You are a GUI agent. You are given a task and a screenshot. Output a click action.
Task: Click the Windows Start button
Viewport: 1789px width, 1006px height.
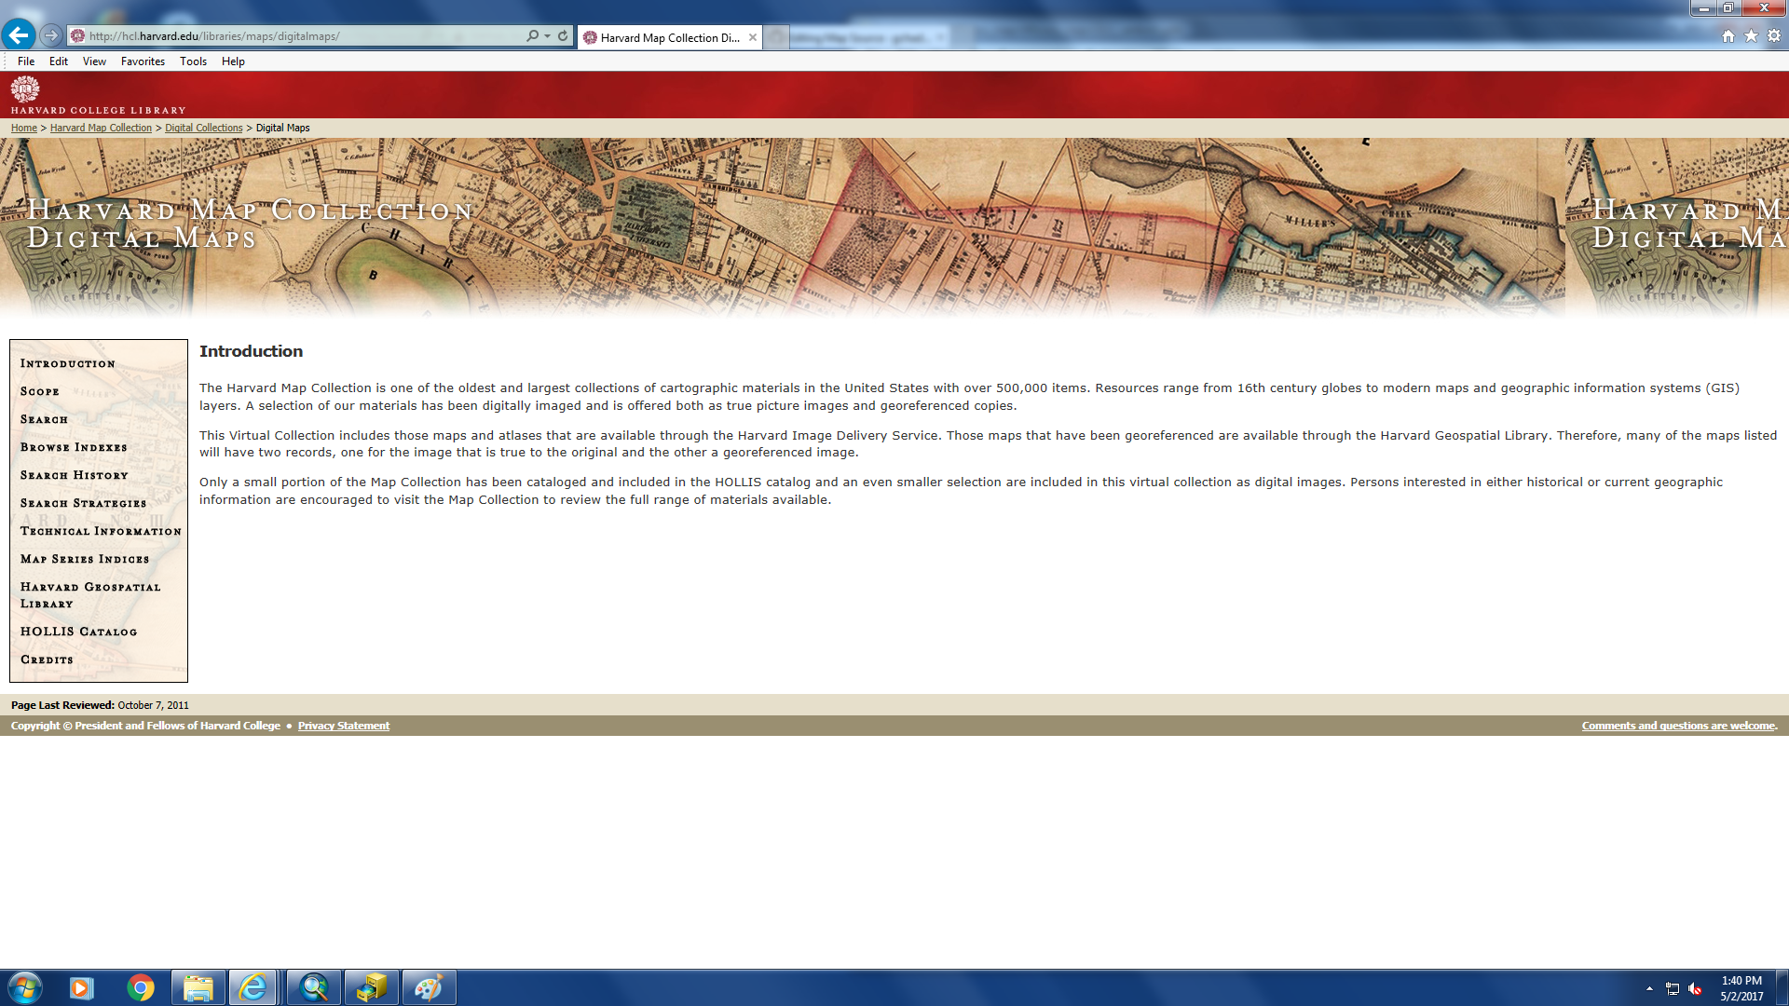coord(24,987)
